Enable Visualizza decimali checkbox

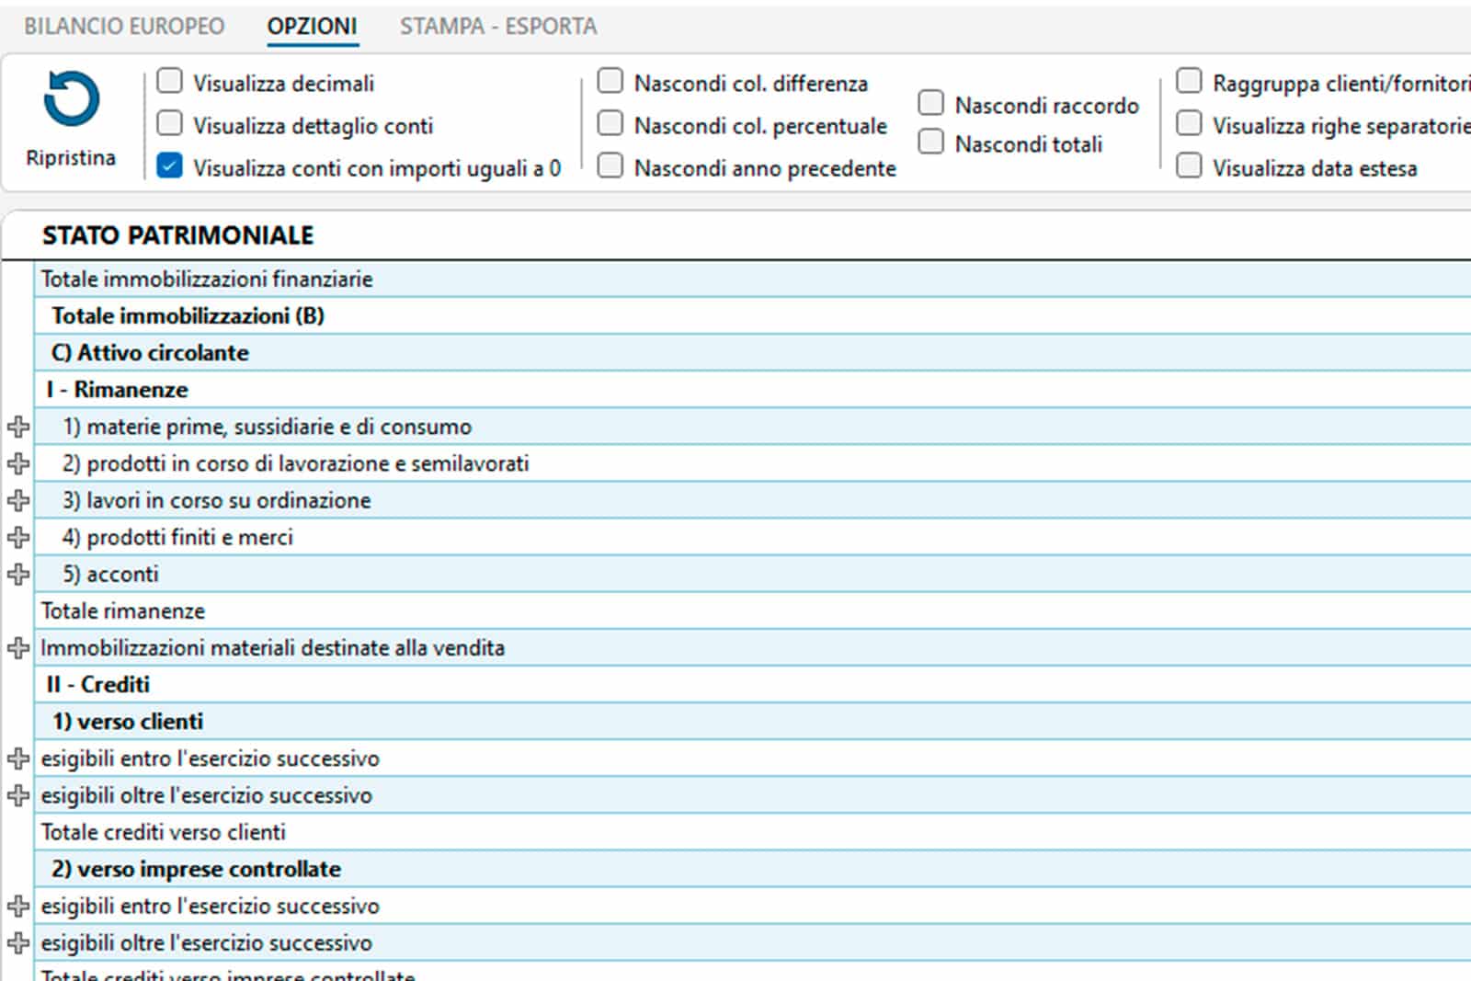click(170, 82)
